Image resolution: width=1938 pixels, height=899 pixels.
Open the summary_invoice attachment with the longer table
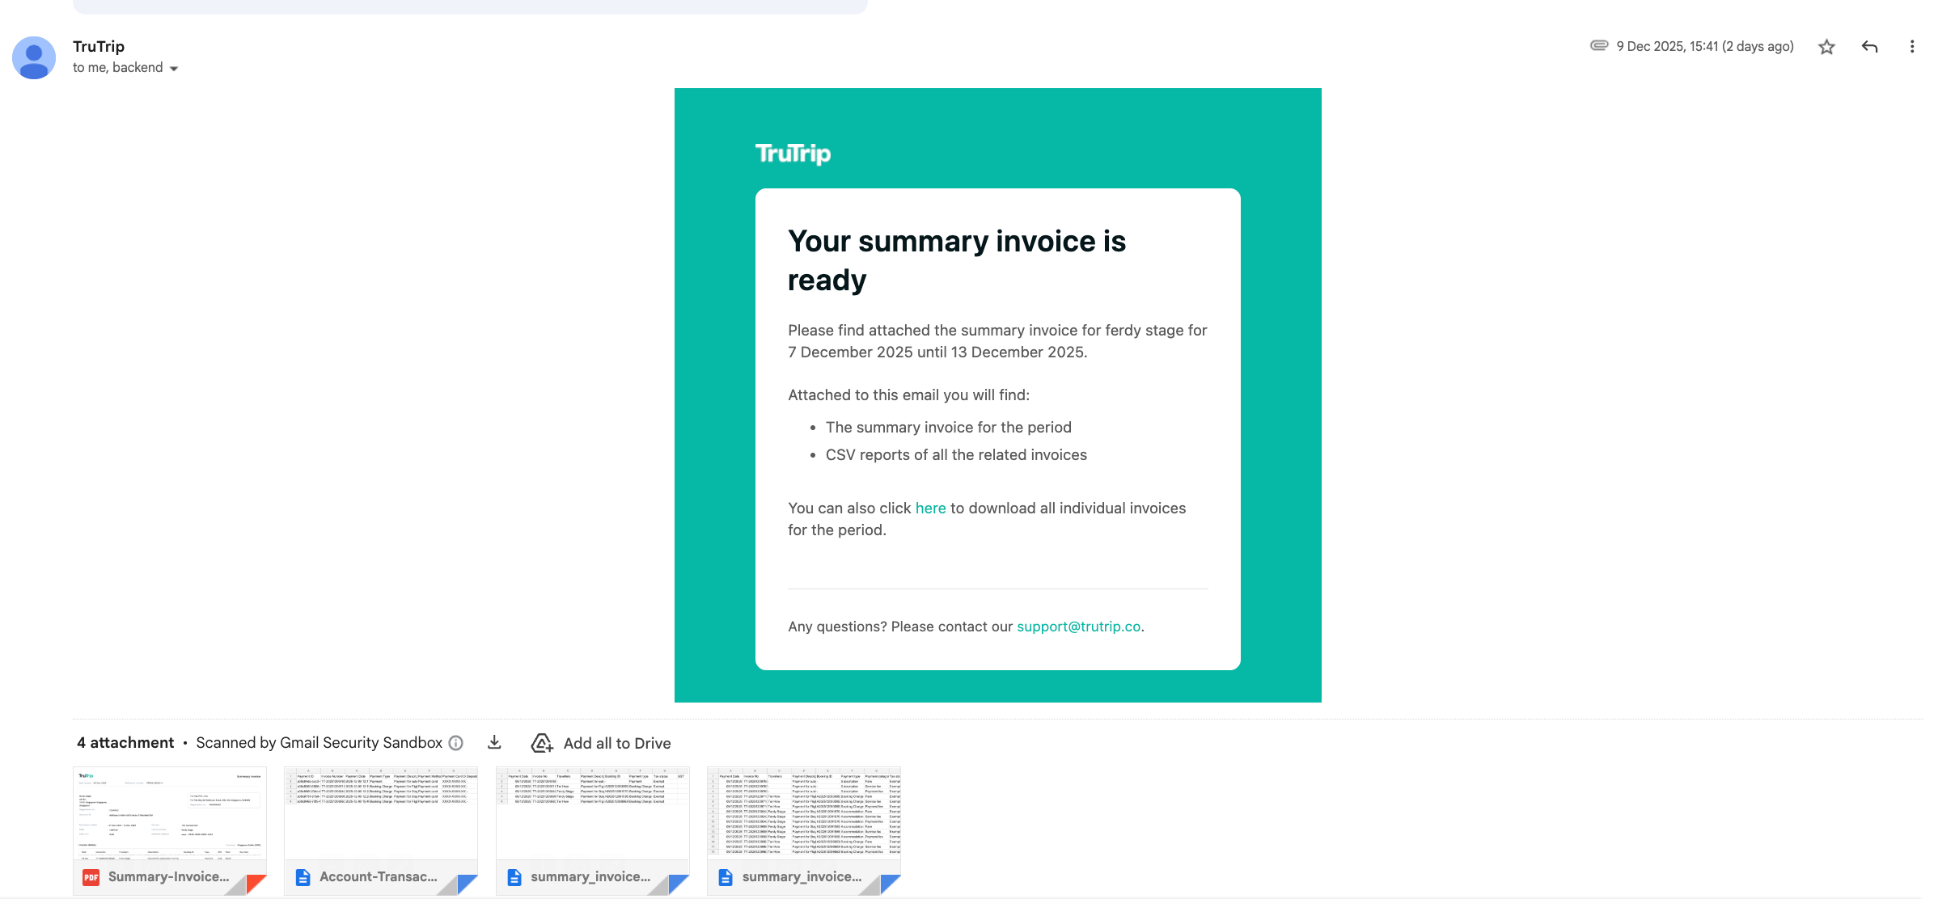point(804,830)
